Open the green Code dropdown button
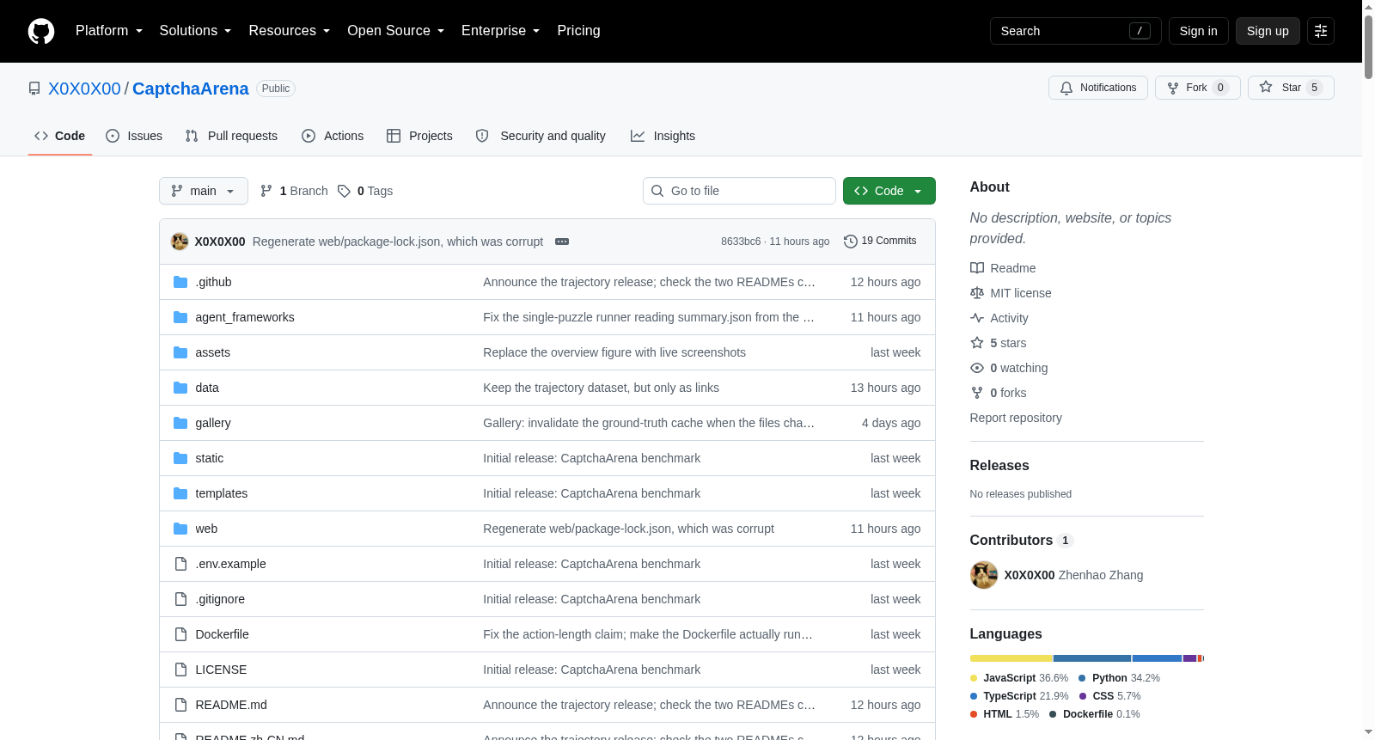1375x740 pixels. pyautogui.click(x=889, y=191)
